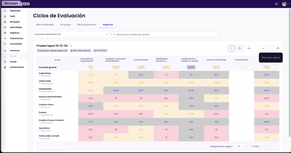The height and width of the screenshot is (153, 291).
Task: Open the Ou grouping dropdown
Action: 256,48
